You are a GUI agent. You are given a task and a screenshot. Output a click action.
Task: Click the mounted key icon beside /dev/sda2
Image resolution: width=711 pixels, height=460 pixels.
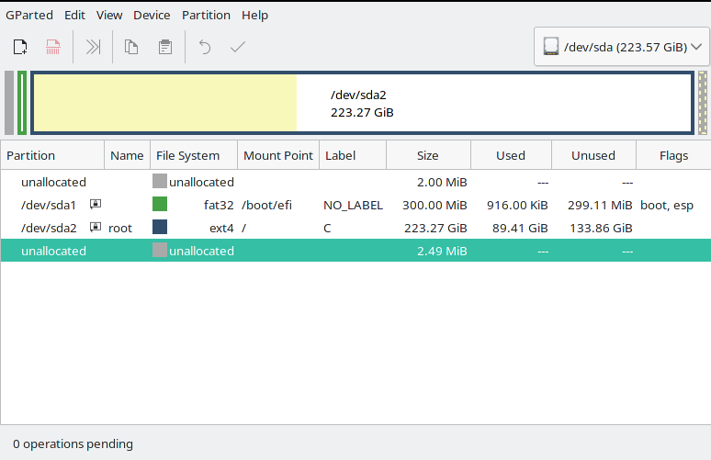click(x=95, y=227)
